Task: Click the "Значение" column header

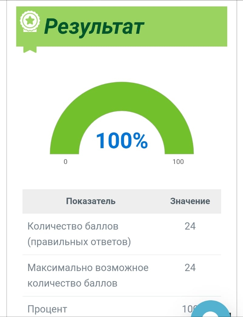Action: click(x=190, y=201)
